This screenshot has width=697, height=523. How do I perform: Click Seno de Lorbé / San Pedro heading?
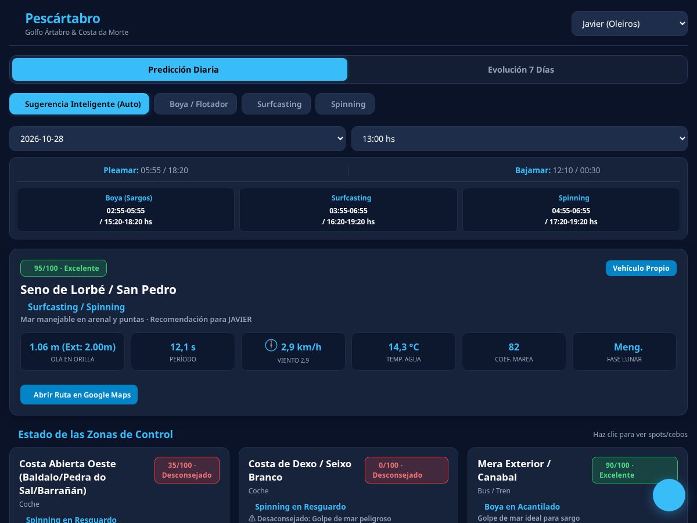pos(98,289)
